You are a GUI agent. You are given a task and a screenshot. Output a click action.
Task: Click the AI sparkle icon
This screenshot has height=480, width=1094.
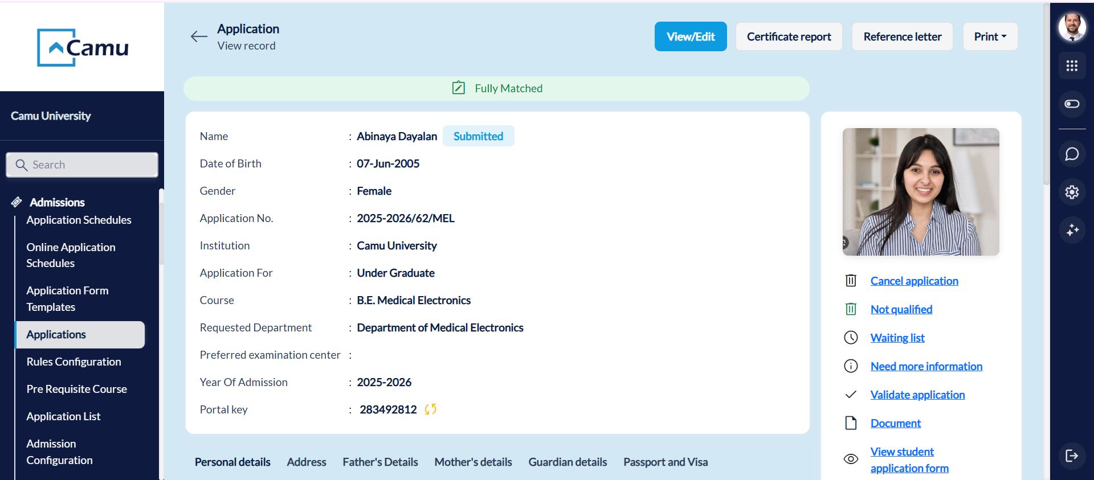tap(1072, 230)
